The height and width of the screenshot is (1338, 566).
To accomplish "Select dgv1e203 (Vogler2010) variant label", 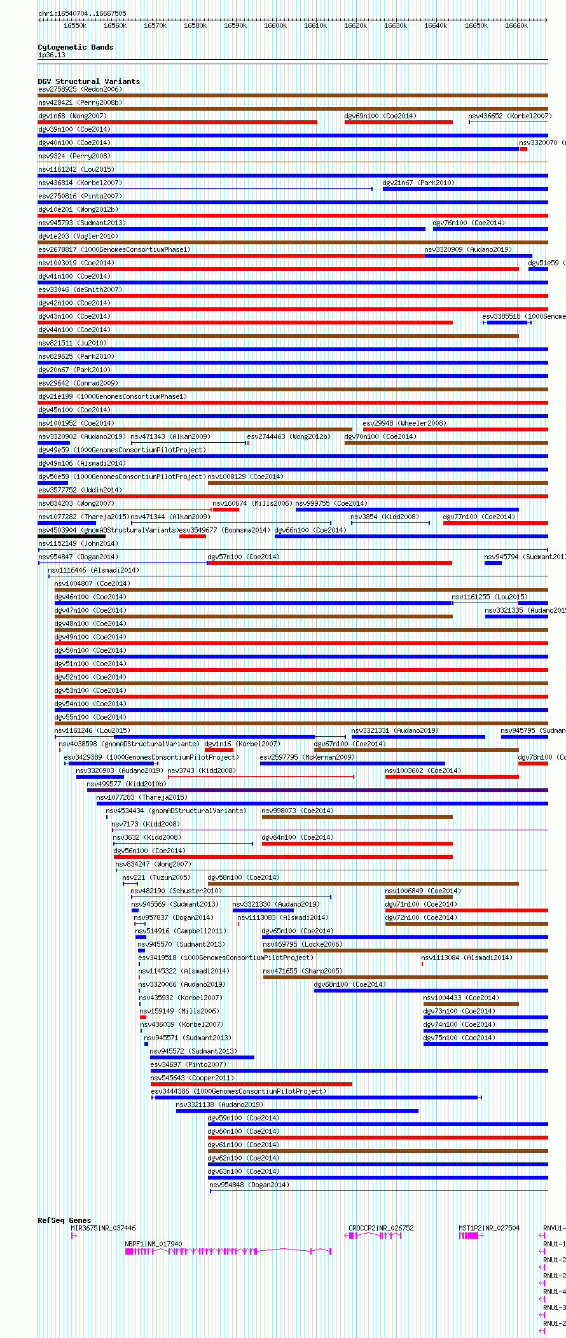I will (78, 236).
